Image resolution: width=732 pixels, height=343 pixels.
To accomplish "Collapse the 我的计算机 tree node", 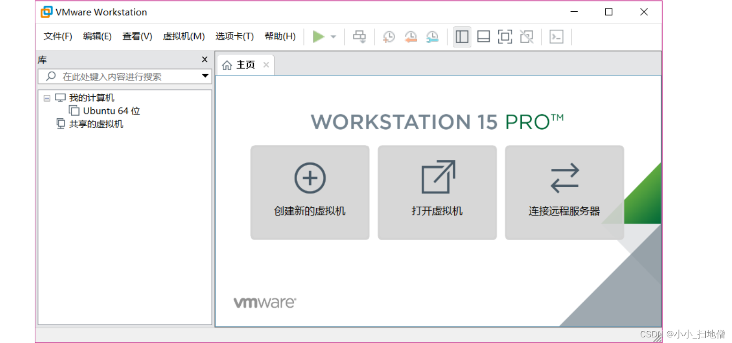I will [46, 98].
